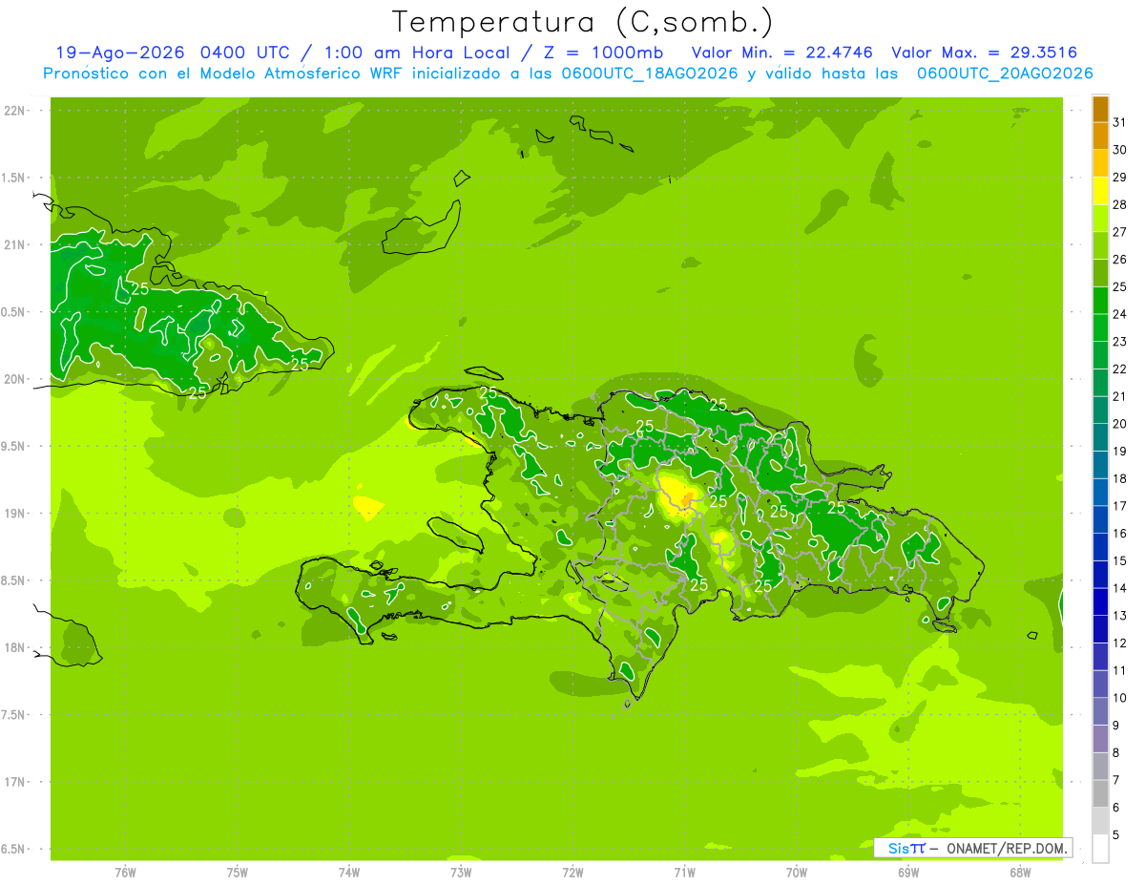Click the legend swatch between 29 and 30
This screenshot has height=885, width=1145.
(1100, 162)
